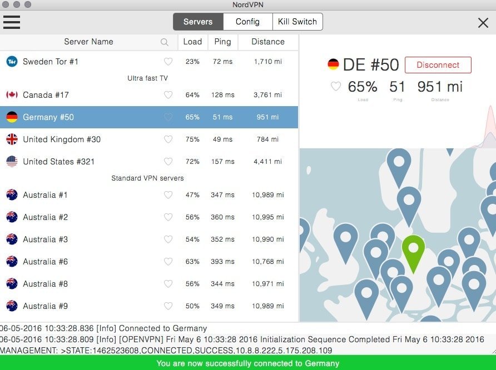Click the 784 mi distance value
This screenshot has width=496, height=370.
coord(267,139)
